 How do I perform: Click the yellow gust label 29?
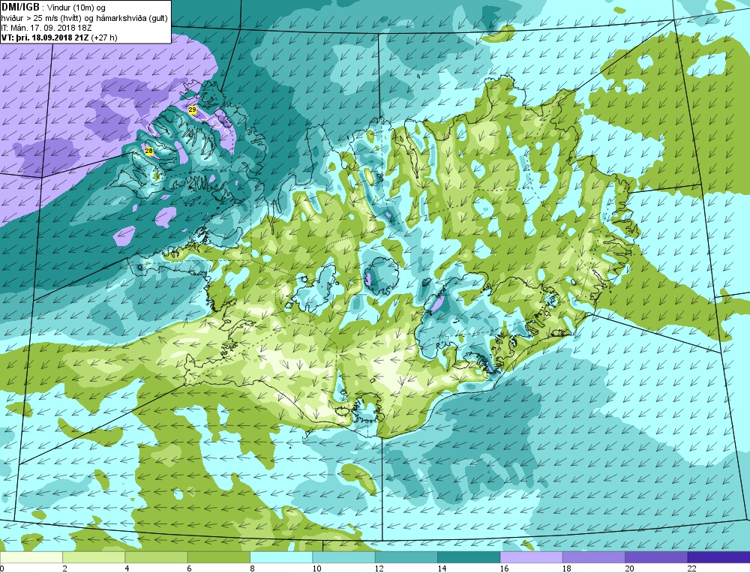coord(192,110)
